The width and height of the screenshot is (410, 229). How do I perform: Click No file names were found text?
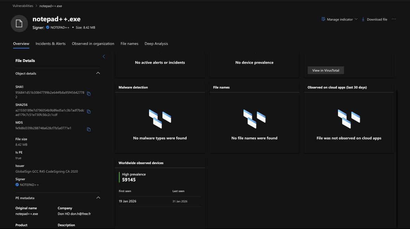[x=255, y=138]
